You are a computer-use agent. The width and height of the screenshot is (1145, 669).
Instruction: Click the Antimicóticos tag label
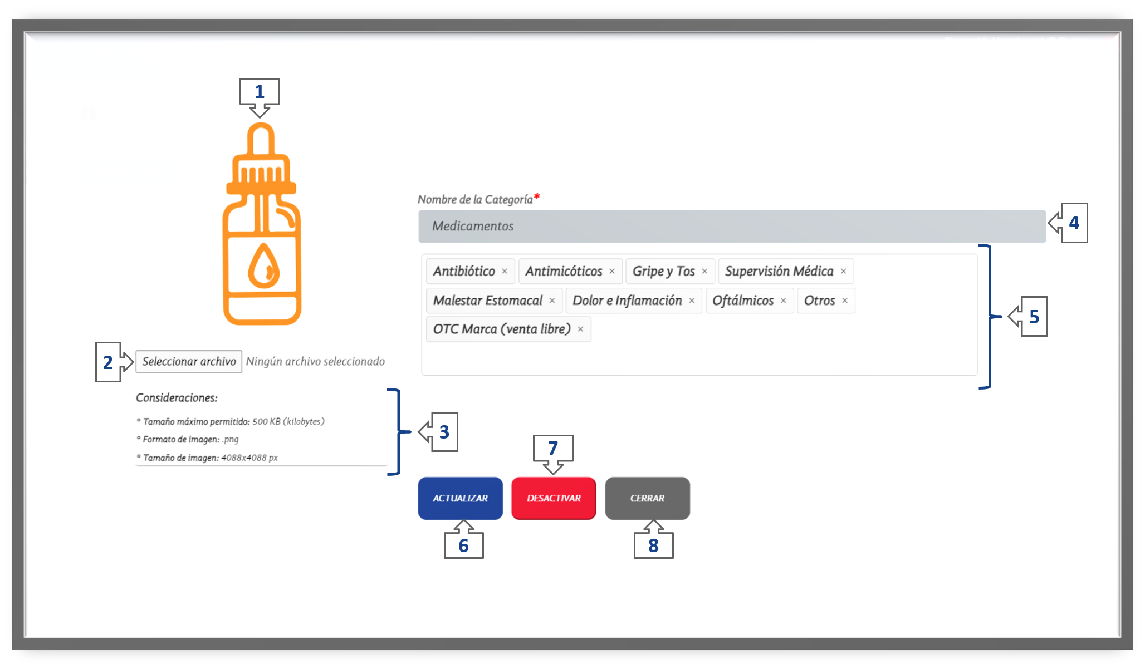[x=564, y=272]
